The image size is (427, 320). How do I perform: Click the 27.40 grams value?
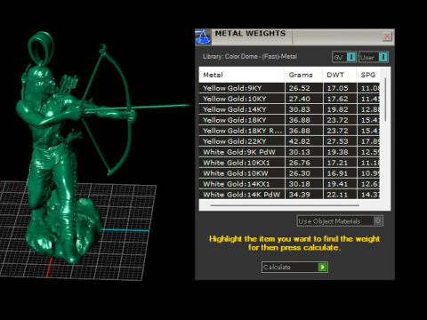pyautogui.click(x=300, y=99)
